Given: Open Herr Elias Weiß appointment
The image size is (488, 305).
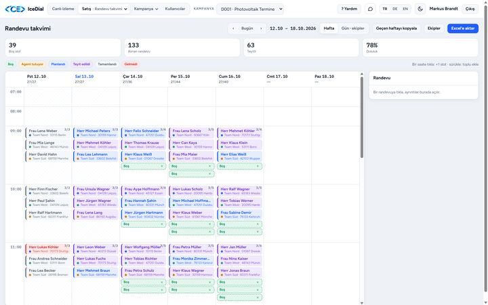Looking at the screenshot, I should pyautogui.click(x=240, y=157).
